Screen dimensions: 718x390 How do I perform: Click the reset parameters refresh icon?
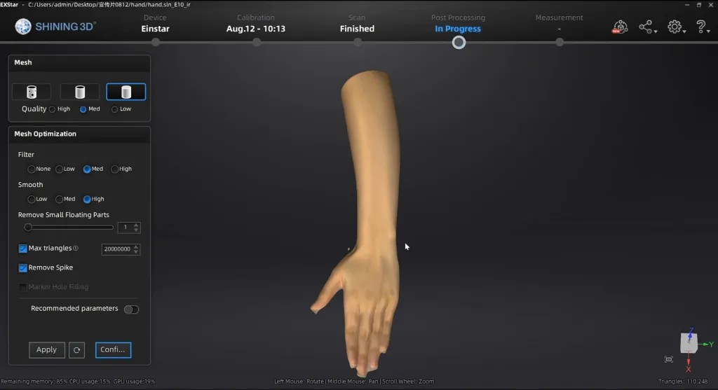coord(76,350)
